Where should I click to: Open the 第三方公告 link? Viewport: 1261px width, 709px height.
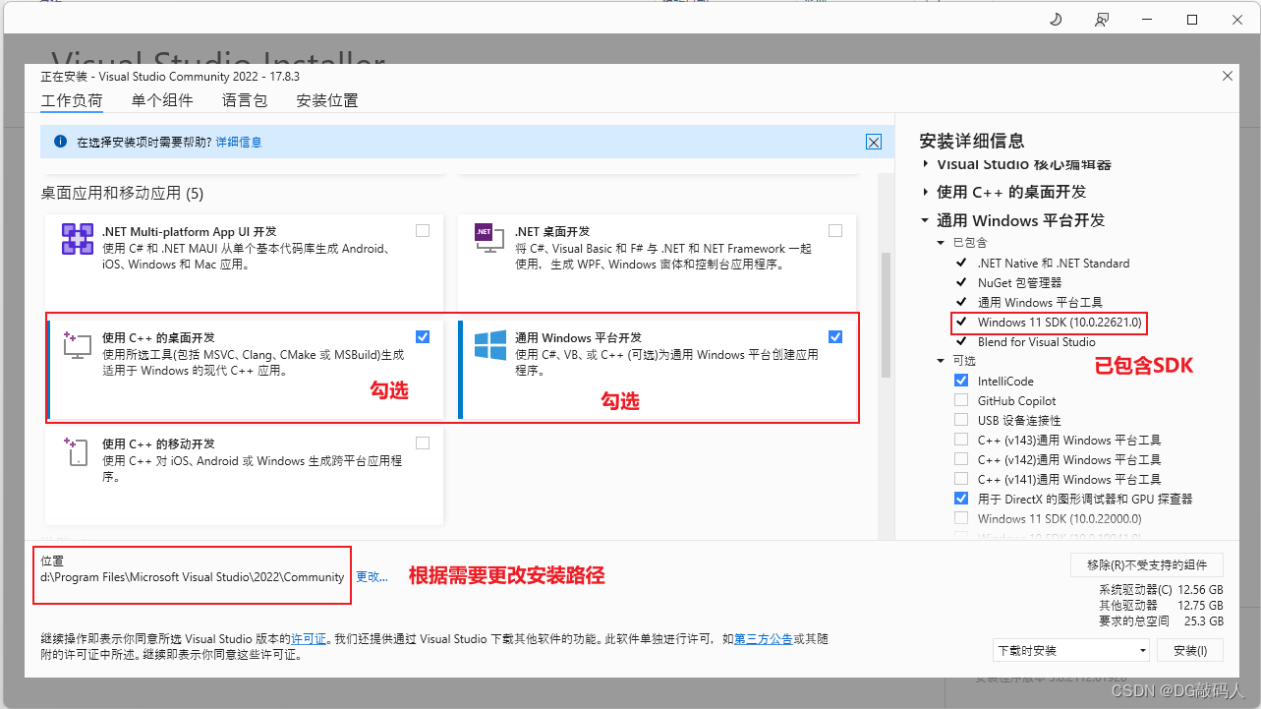coord(764,638)
